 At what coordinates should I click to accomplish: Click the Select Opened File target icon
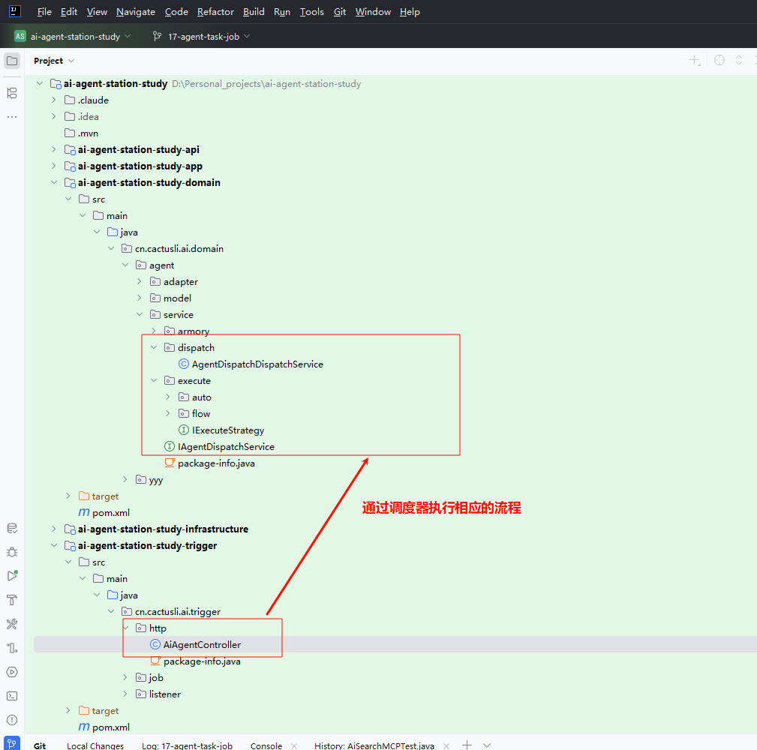click(x=719, y=61)
